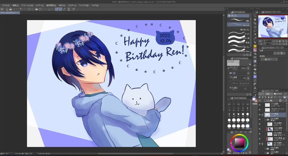Open ファイル menu

click(x=6, y=5)
